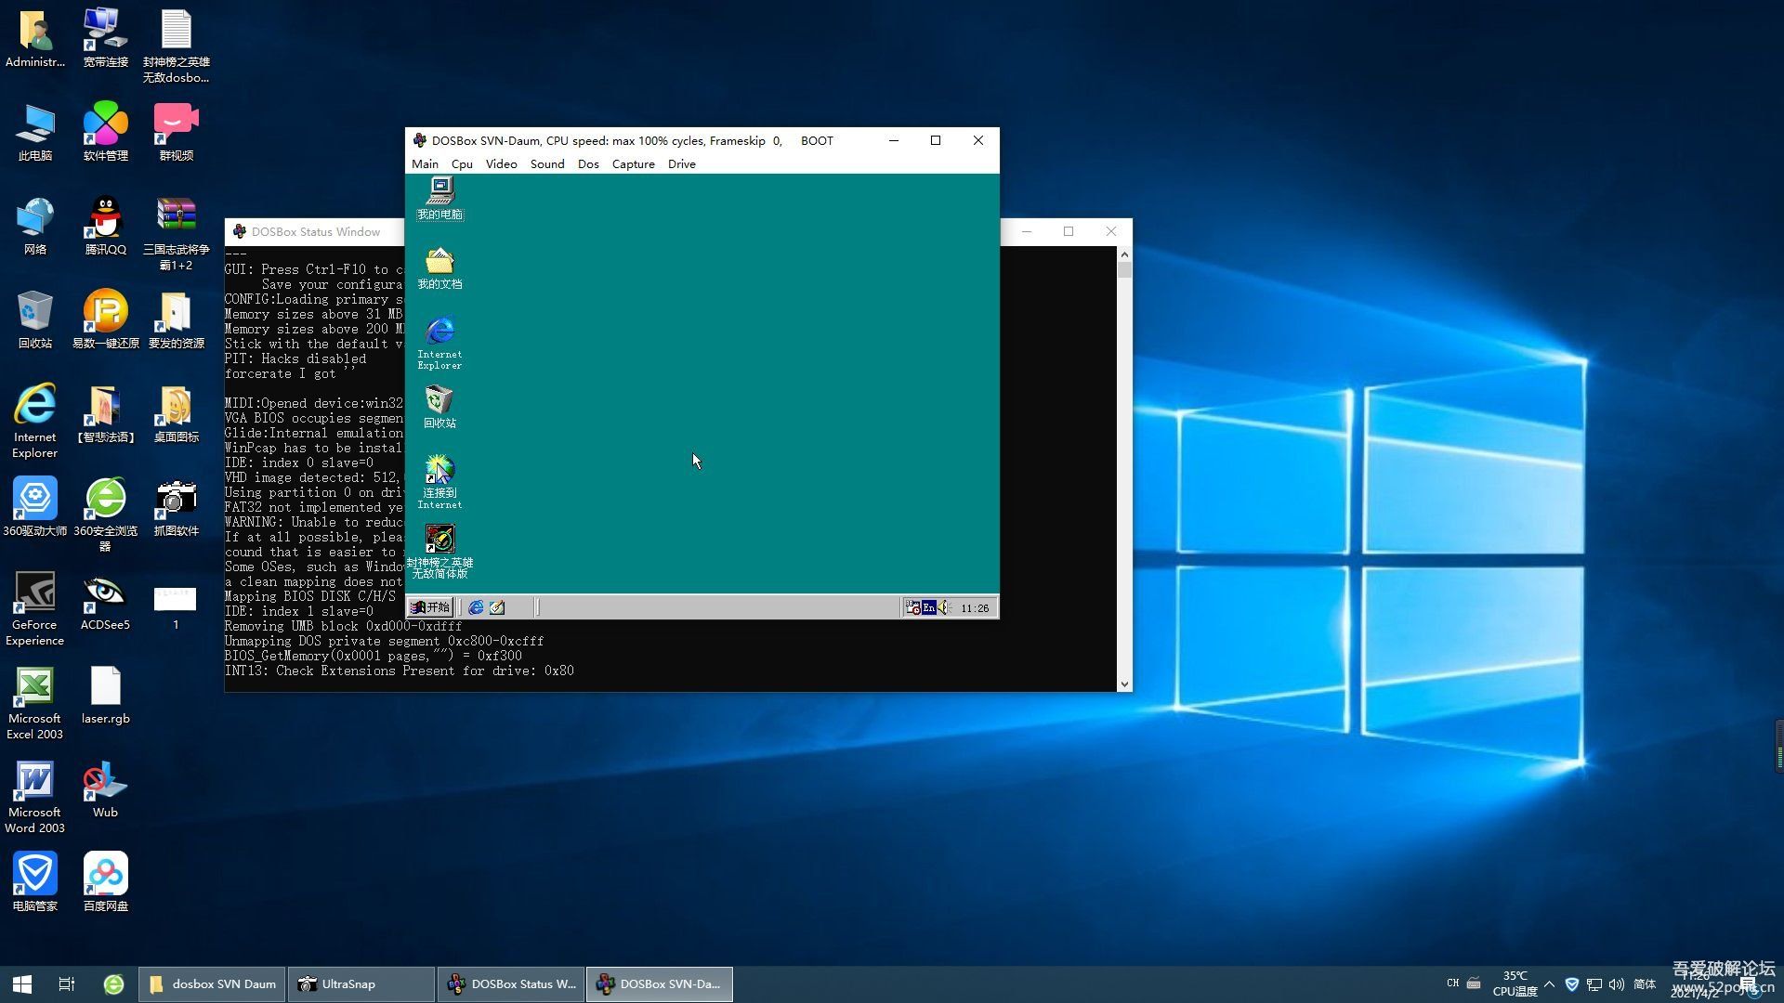Expand hidden system tray icons chevron

[1549, 983]
